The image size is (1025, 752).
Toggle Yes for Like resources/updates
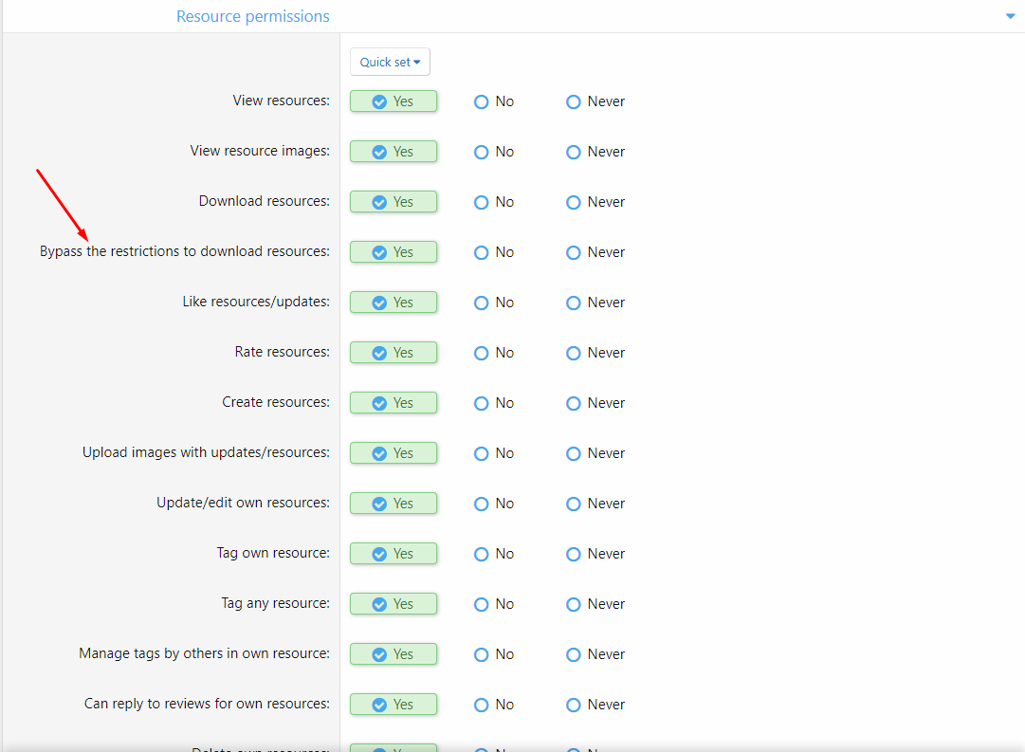(393, 302)
